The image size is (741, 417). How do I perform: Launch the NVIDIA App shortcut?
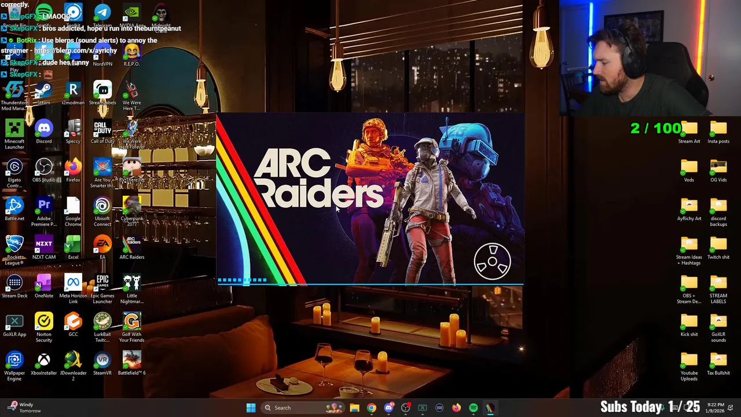132,14
